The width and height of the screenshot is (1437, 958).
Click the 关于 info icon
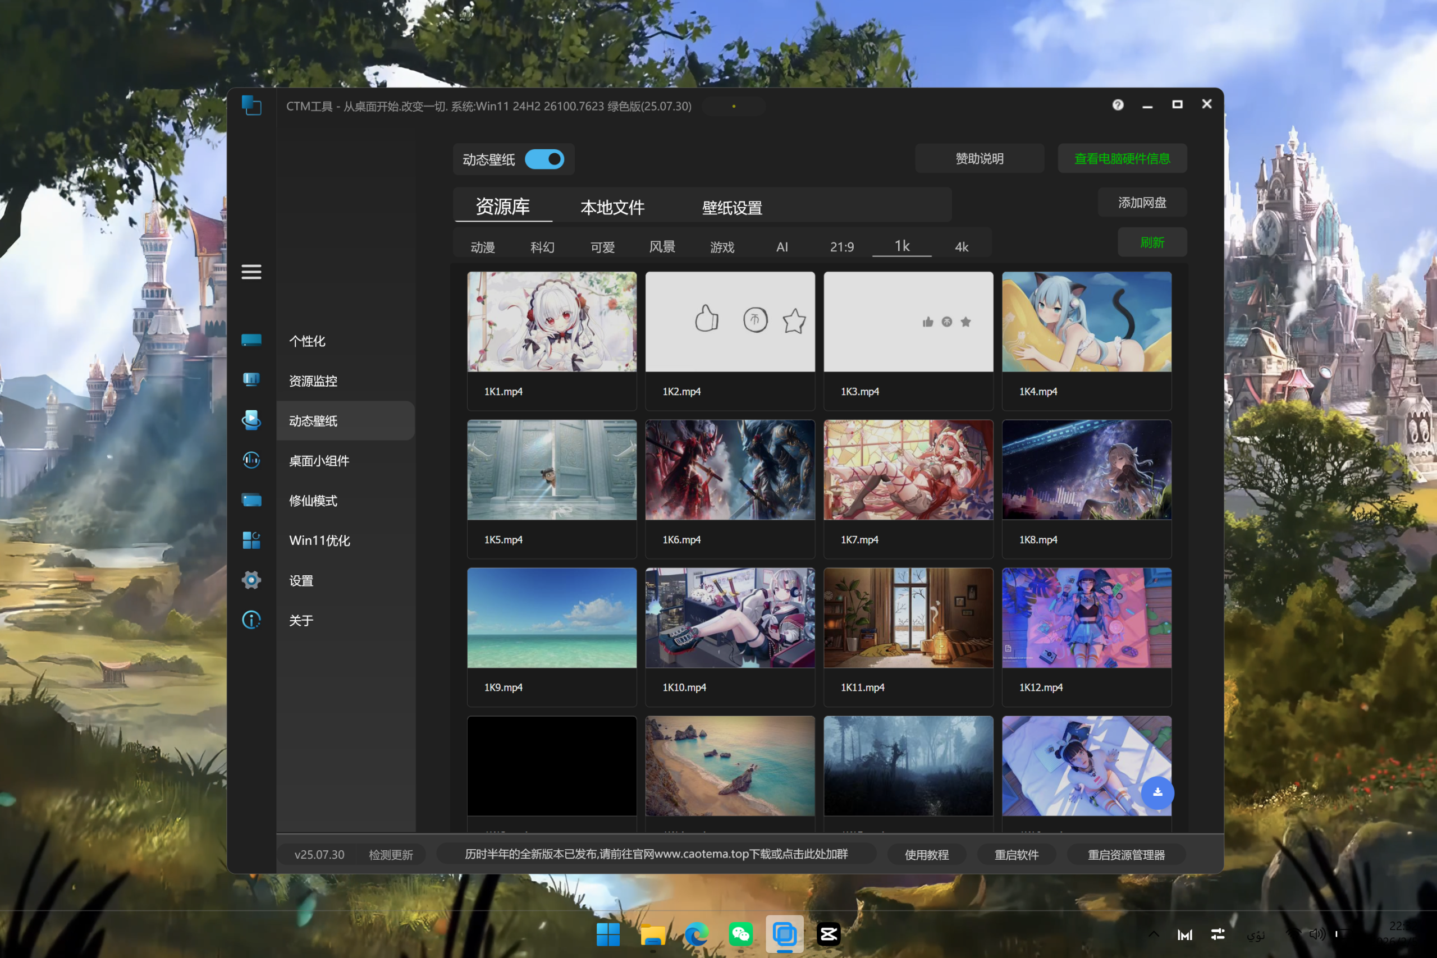coord(251,620)
